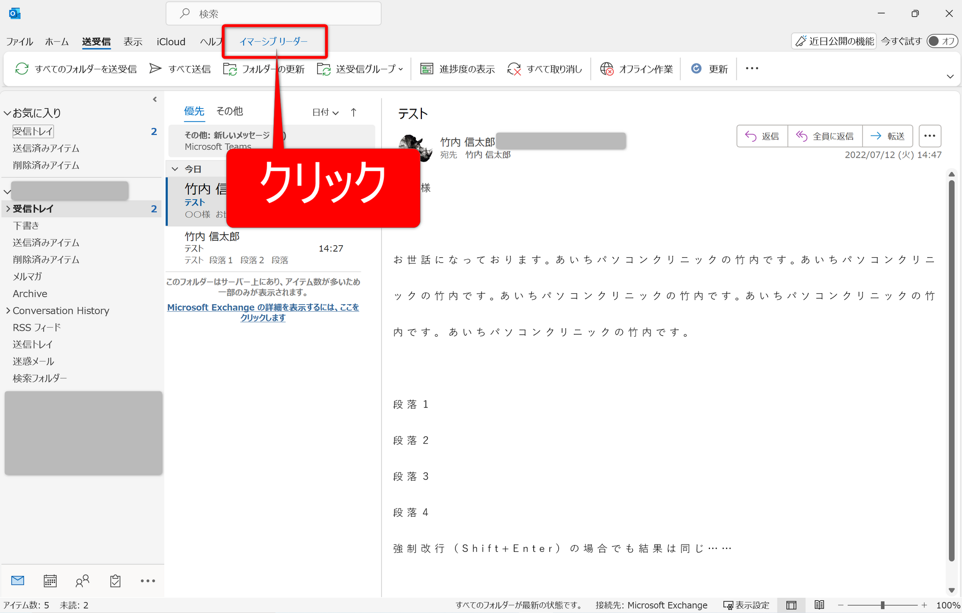The image size is (962, 613).
Task: Toggle sort order arrow next to 日付
Action: click(354, 112)
